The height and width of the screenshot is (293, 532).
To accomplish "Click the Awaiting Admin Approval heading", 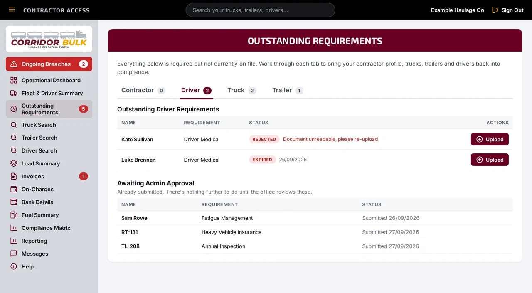I will click(155, 183).
